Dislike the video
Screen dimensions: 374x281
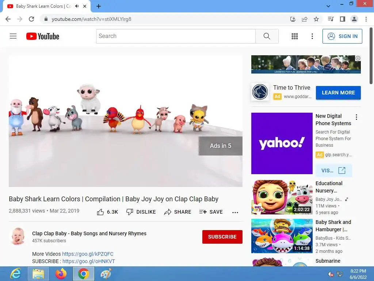click(141, 212)
